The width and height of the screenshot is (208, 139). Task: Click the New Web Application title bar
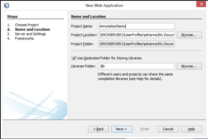click(104, 6)
